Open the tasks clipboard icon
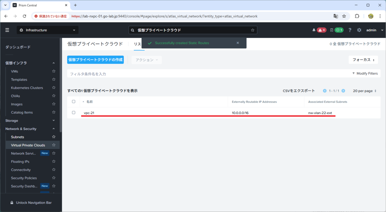Screen dimensions: 386x212 tap(332, 30)
